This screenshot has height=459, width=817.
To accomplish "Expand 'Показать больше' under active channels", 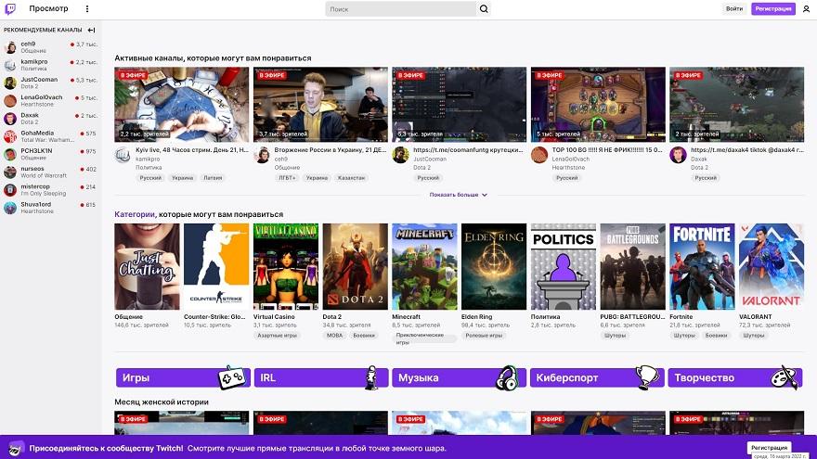I will (x=458, y=195).
